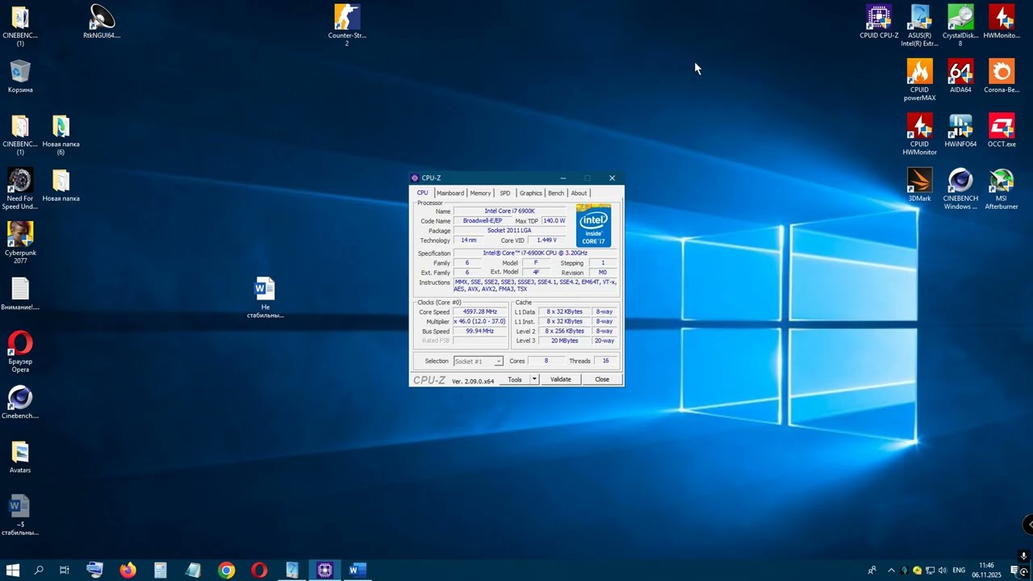Click the Bus Speed value 99.94 MHz

click(480, 331)
